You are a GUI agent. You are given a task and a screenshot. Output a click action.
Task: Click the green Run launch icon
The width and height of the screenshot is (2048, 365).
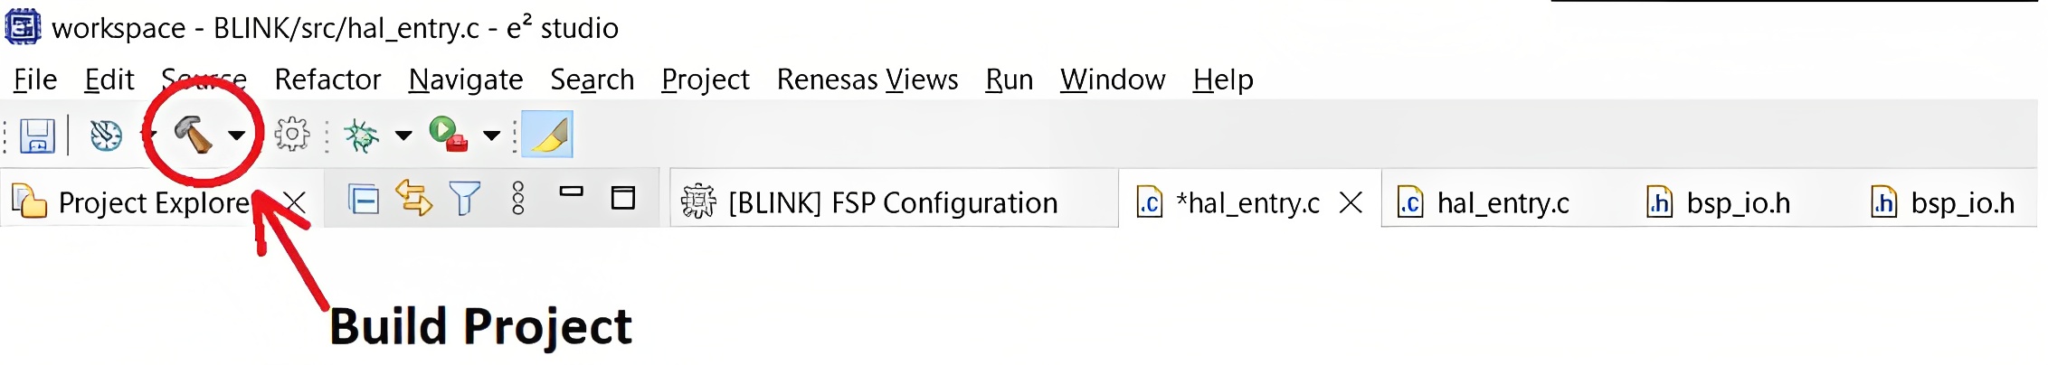[x=447, y=134]
